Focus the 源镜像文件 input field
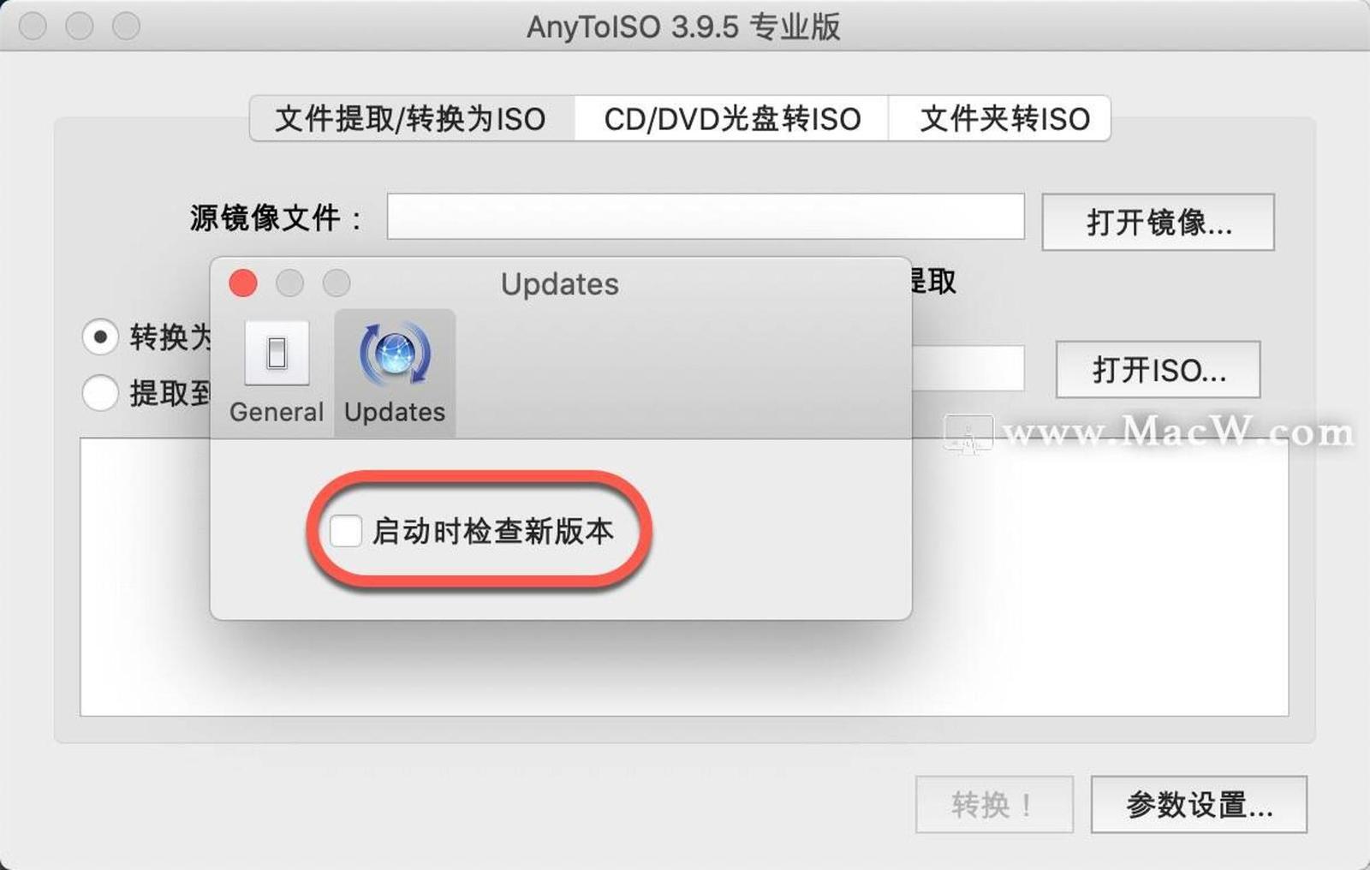1370x870 pixels. point(706,217)
